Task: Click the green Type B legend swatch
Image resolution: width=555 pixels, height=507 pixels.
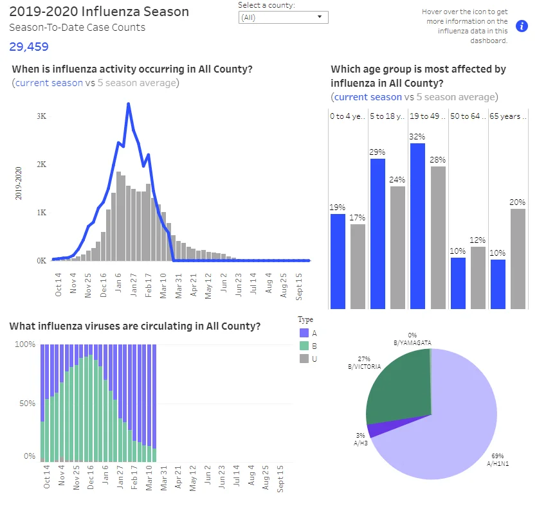Action: tap(304, 346)
